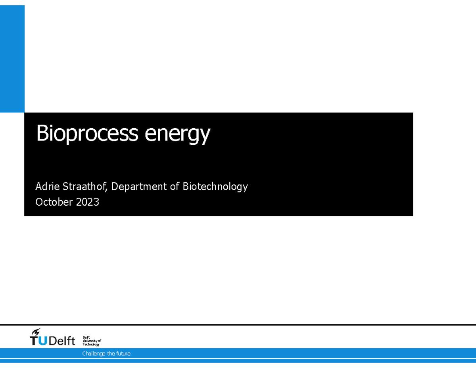Click the author line 'Adrie Straathof, Department of Biotechnology'
Image resolution: width=476 pixels, height=368 pixels.
click(142, 186)
